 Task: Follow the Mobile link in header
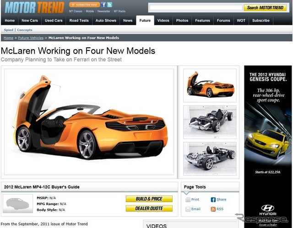coord(90,11)
